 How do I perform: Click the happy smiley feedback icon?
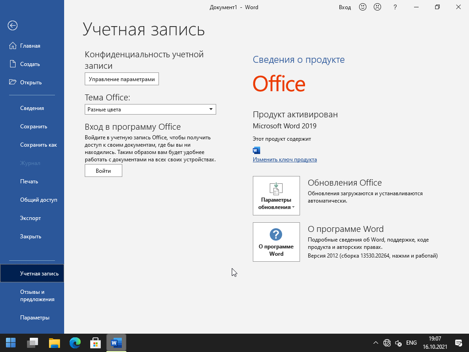pos(363,7)
